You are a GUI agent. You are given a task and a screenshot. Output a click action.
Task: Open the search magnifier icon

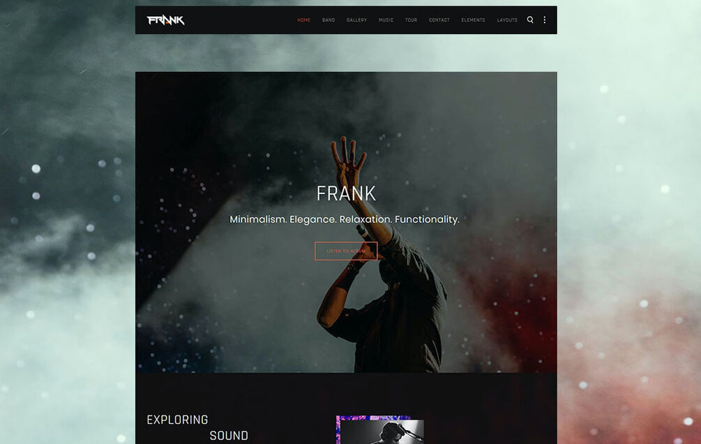(x=530, y=20)
